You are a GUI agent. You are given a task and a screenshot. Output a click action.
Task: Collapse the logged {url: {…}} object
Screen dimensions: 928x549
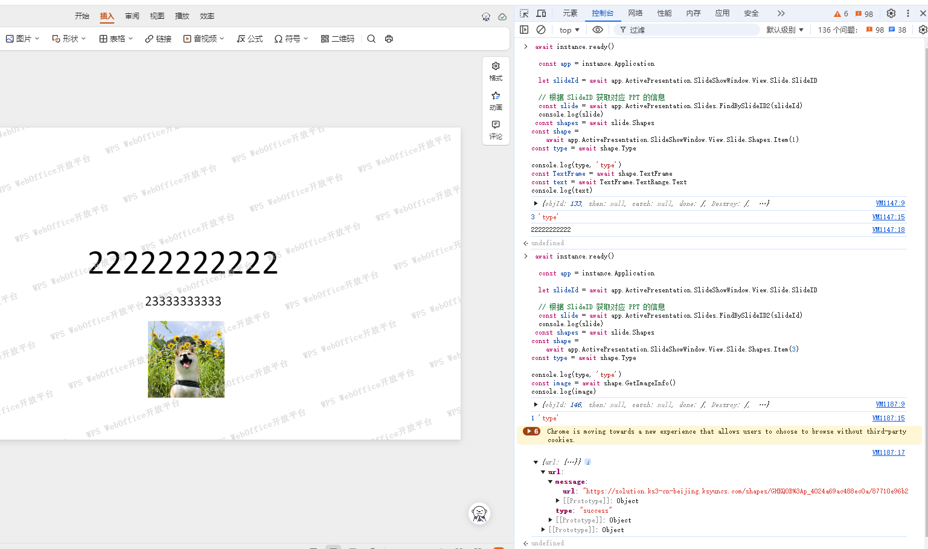[536, 462]
